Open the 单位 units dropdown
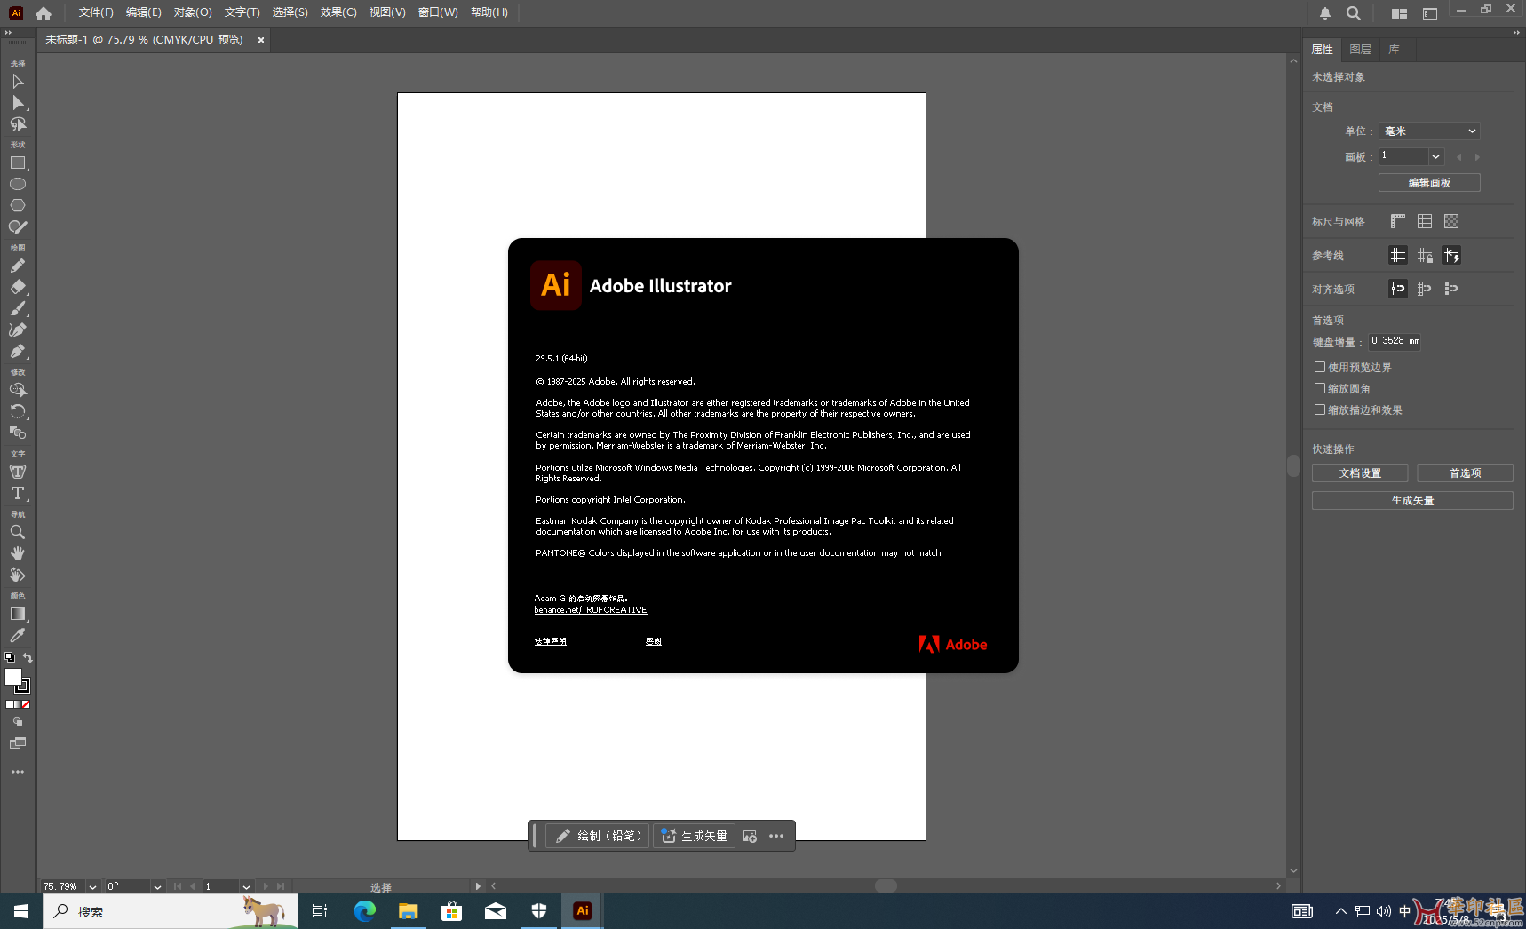 tap(1429, 131)
